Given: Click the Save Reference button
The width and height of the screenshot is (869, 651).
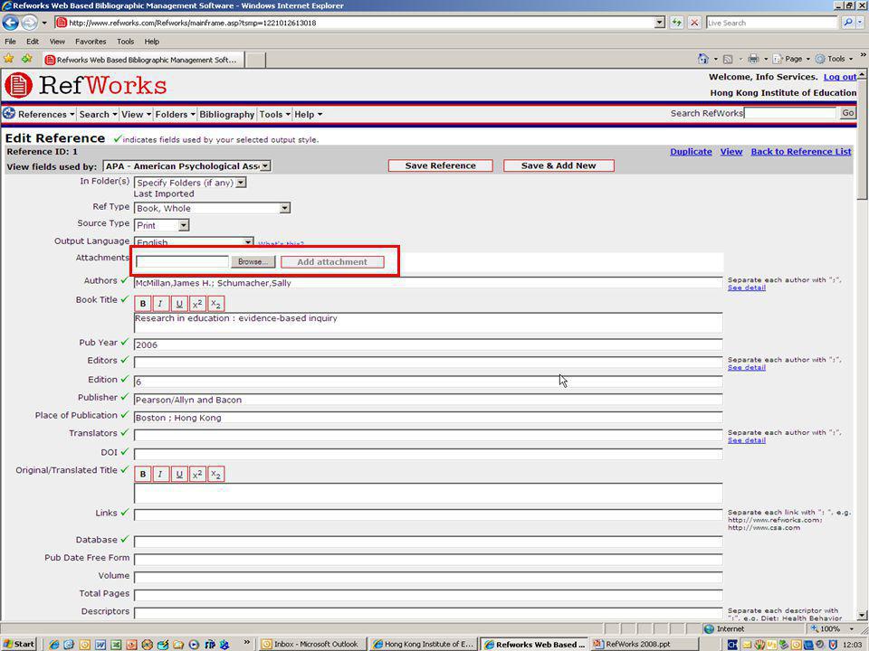Looking at the screenshot, I should tap(441, 165).
